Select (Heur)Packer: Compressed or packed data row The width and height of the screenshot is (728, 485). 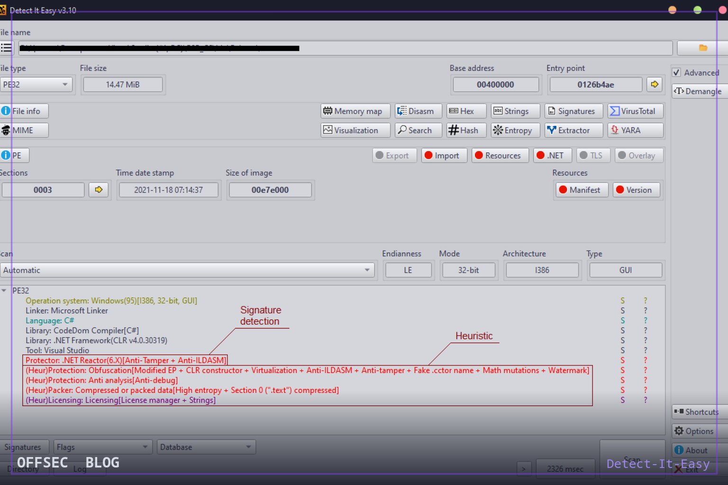coord(182,390)
